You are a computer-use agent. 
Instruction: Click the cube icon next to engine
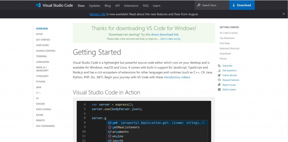tap(110, 136)
